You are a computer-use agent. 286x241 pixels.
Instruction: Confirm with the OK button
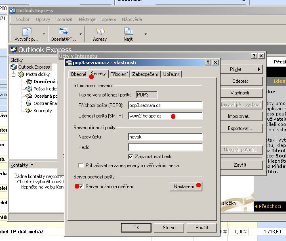click(136, 228)
